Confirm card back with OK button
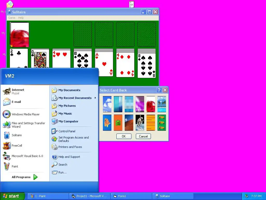The image size is (266, 200). point(124,136)
